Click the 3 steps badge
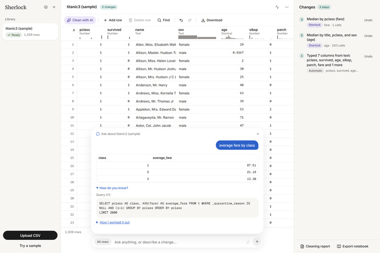 324,7
